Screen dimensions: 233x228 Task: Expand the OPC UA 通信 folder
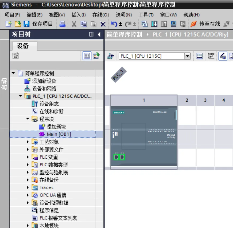(x=28, y=195)
